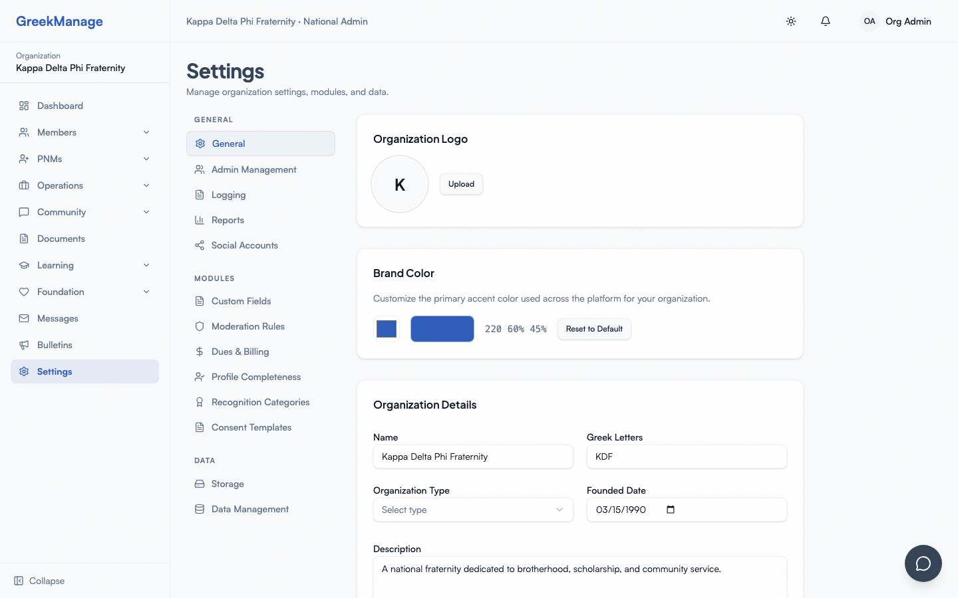The image size is (958, 598).
Task: Click the Messages envelope icon
Action: pyautogui.click(x=23, y=318)
